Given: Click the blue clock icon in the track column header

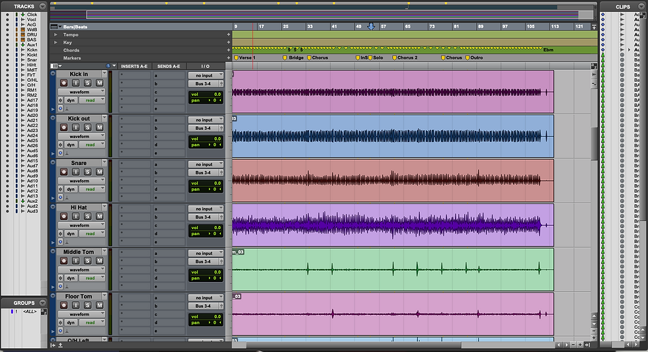Looking at the screenshot, I should [x=108, y=66].
